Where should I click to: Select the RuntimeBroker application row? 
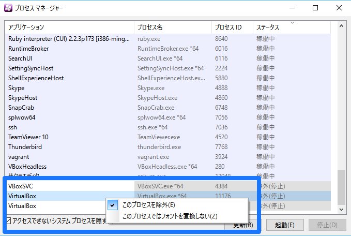coord(167,49)
